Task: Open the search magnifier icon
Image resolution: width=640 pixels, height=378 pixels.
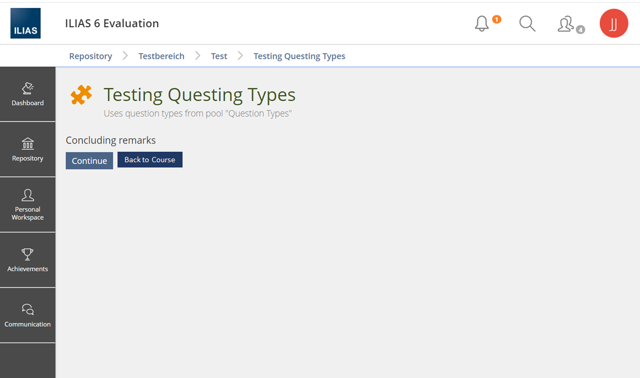Action: pos(527,24)
